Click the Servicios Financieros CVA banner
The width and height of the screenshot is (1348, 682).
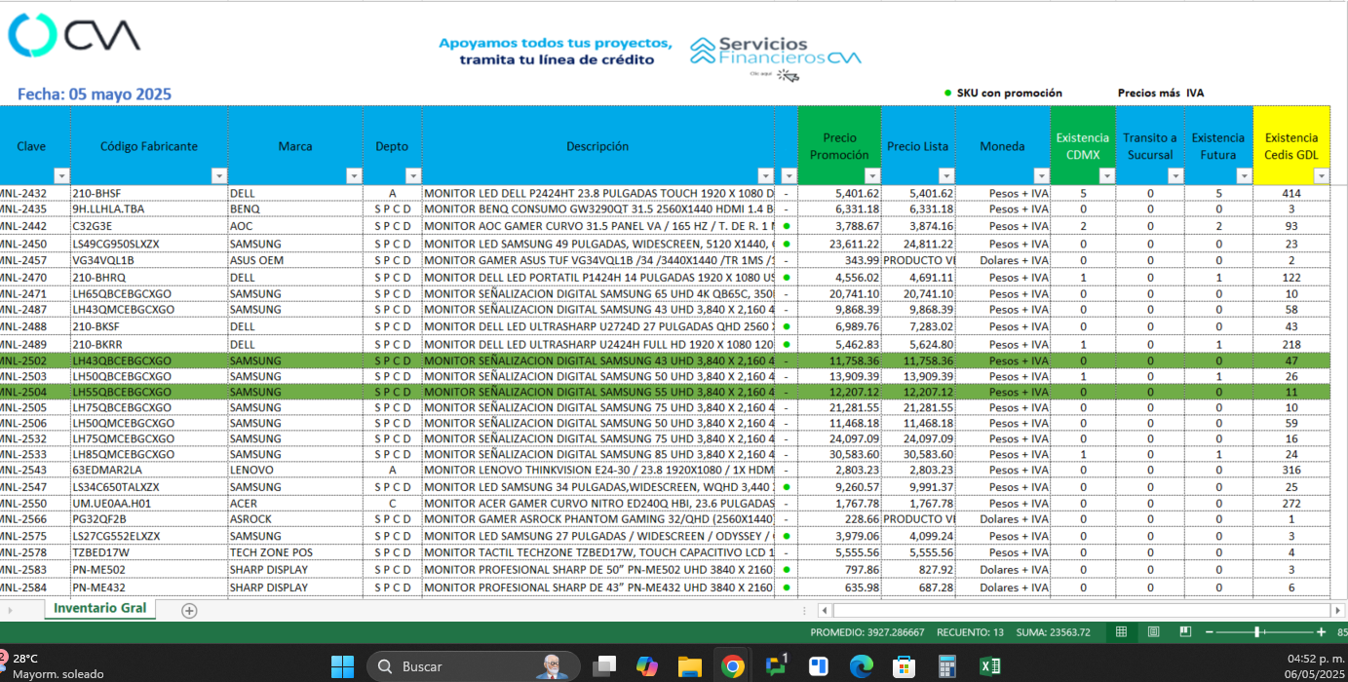(x=776, y=57)
